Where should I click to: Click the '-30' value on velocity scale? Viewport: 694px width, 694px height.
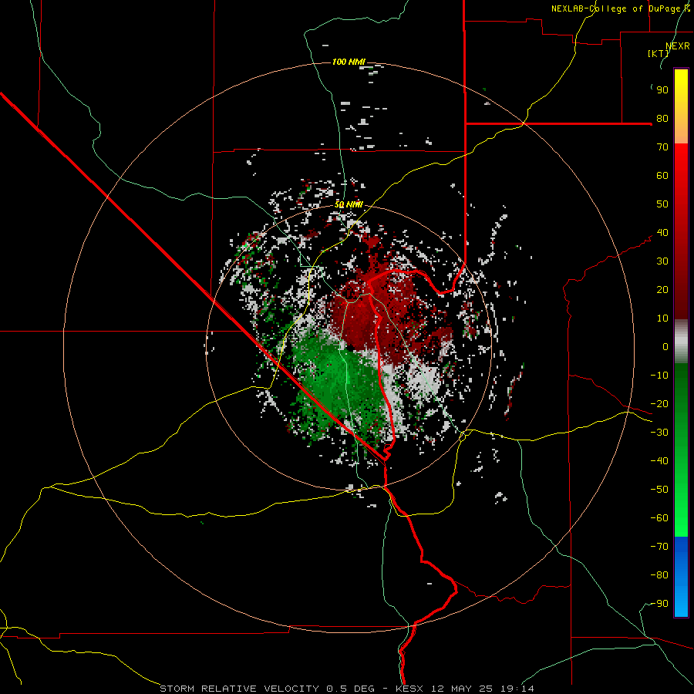click(x=659, y=433)
